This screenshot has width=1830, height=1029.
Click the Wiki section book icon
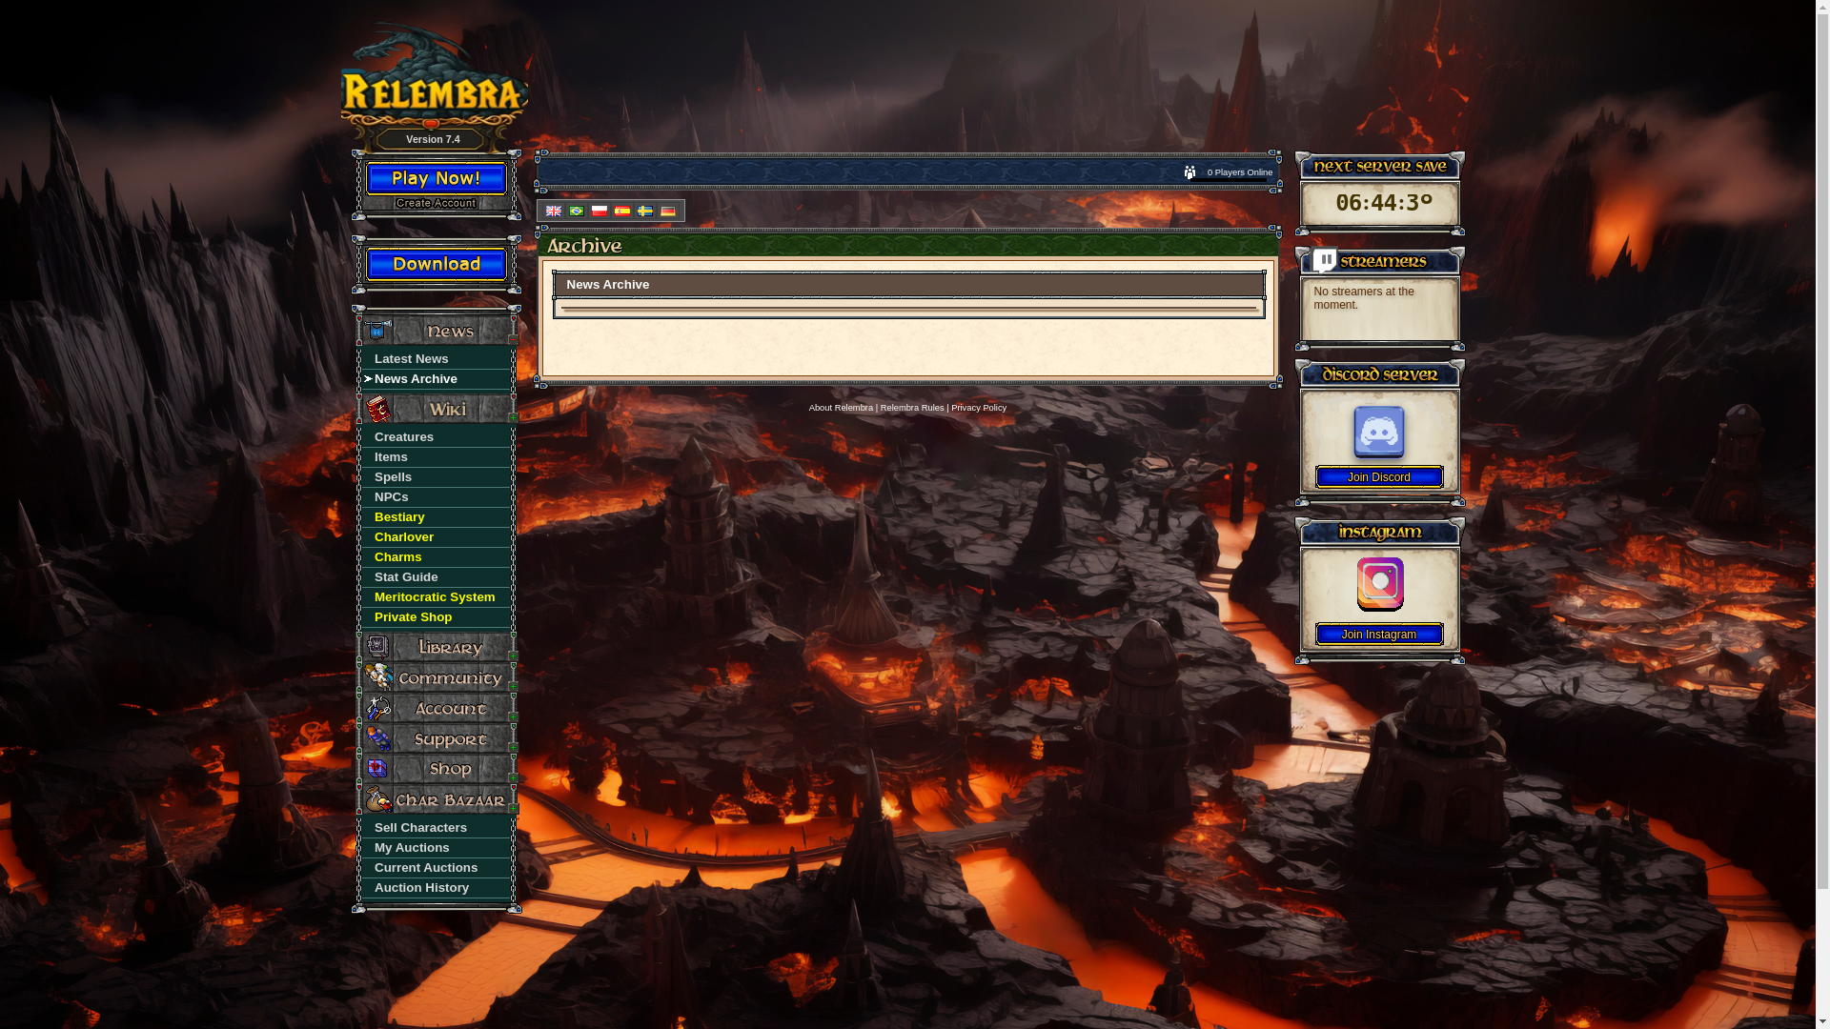coord(378,409)
